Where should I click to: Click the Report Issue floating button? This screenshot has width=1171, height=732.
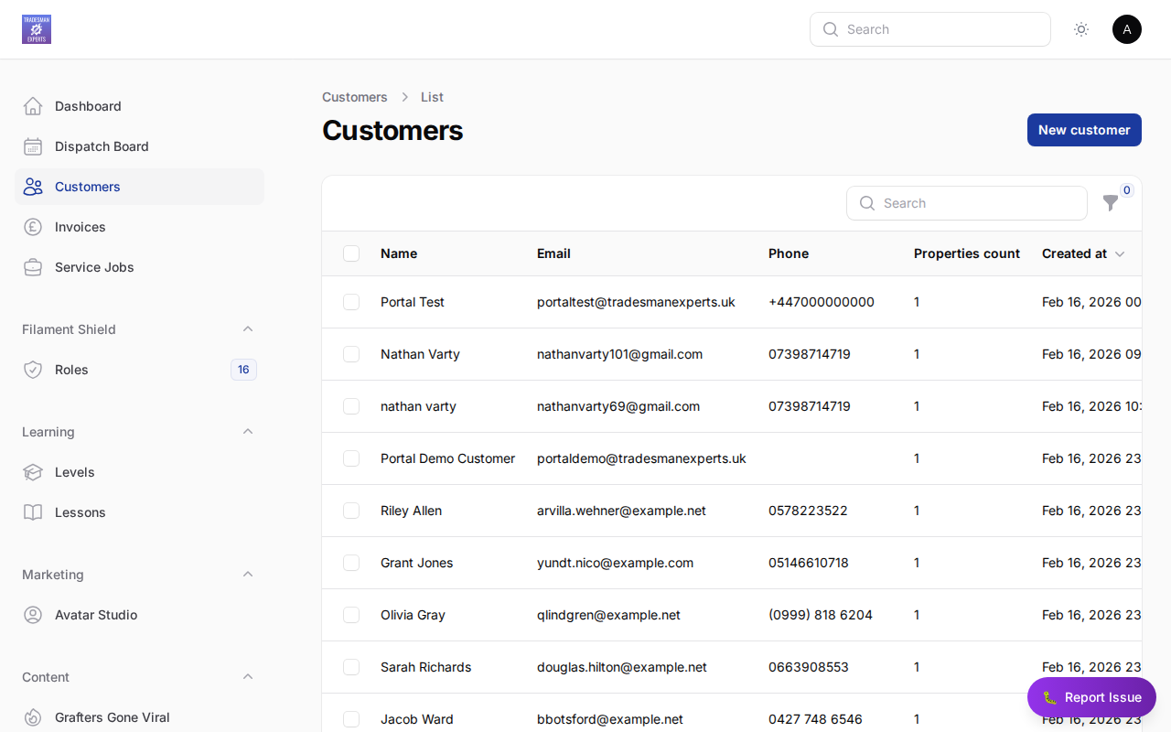(x=1091, y=697)
